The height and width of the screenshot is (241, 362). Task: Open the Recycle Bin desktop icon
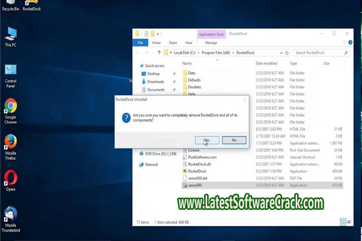tap(11, 6)
